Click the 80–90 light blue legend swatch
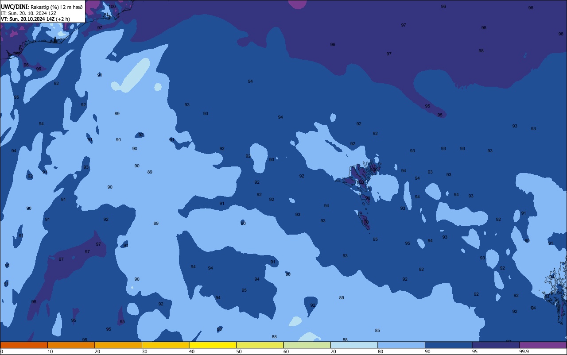The height and width of the screenshot is (355, 567). [x=401, y=345]
